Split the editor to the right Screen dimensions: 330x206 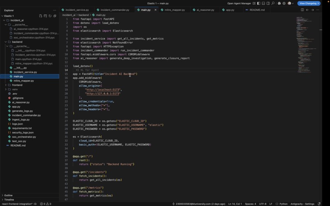click(x=303, y=10)
